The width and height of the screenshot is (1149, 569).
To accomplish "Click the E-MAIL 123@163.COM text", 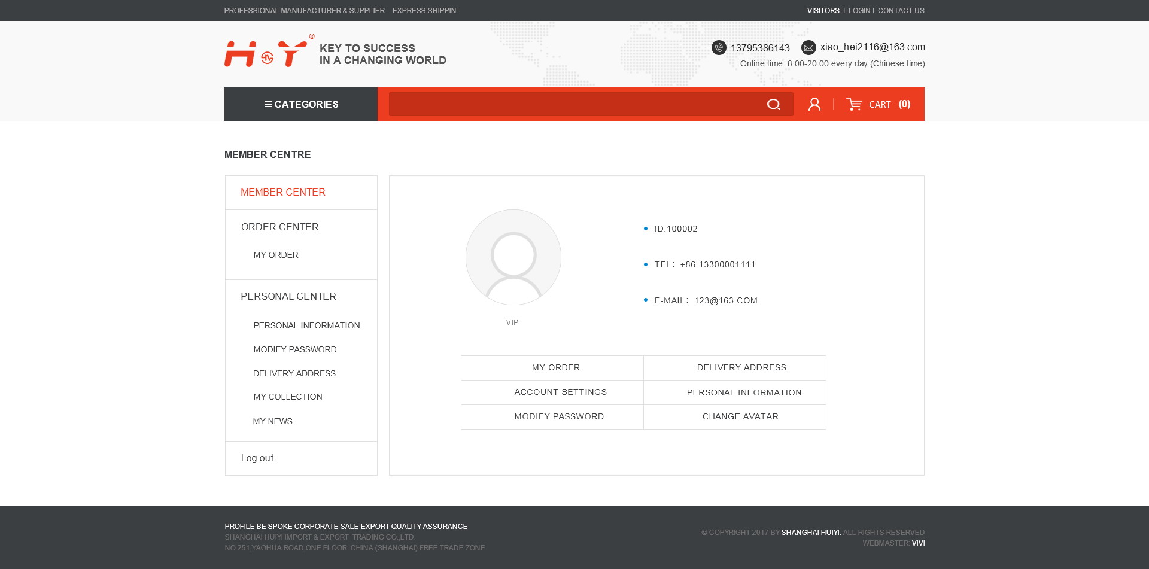I will [706, 300].
